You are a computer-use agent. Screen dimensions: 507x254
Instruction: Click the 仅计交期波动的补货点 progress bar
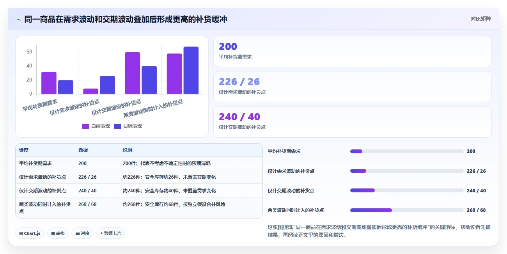(407, 190)
